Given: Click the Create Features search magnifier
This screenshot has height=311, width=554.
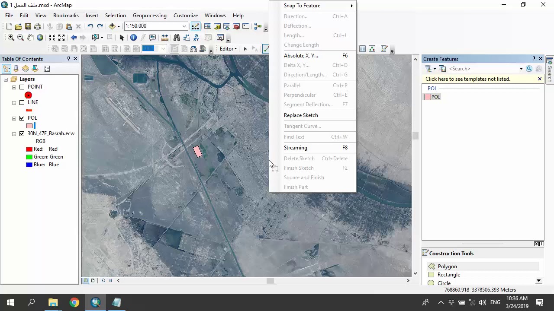Looking at the screenshot, I should [x=529, y=69].
